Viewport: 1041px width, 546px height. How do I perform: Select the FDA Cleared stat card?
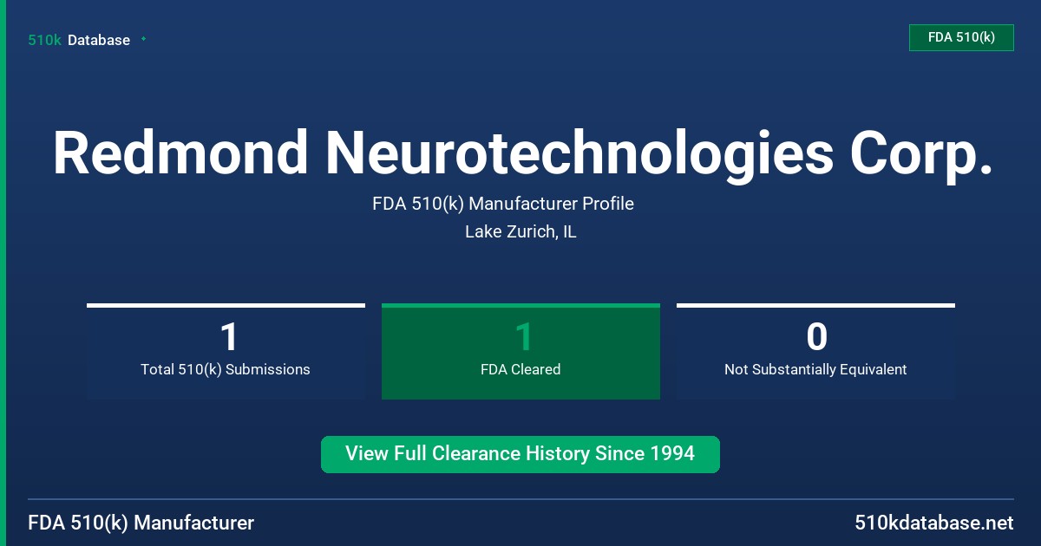520,352
